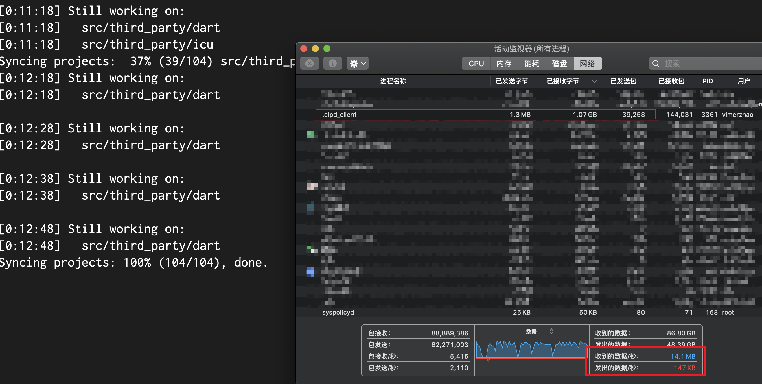
Task: Select the 磁盘 disk tab
Action: pyautogui.click(x=559, y=63)
